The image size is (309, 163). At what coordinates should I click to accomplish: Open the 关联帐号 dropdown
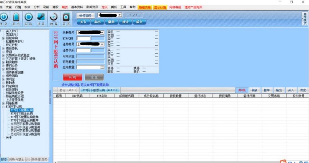point(102,32)
